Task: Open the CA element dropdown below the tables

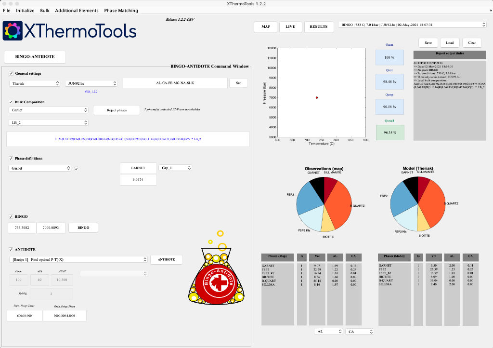Action: click(359, 332)
